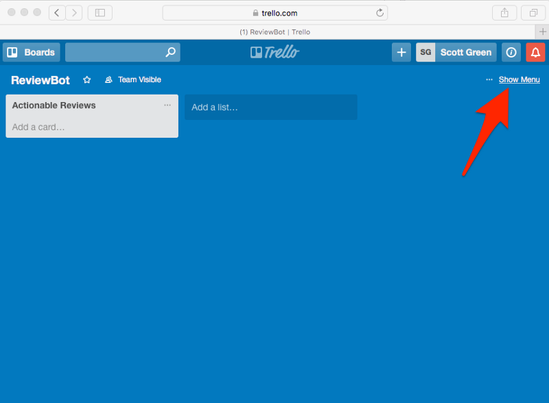Click the magnifying glass search icon
Screen dimensions: 549x403
[170, 53]
